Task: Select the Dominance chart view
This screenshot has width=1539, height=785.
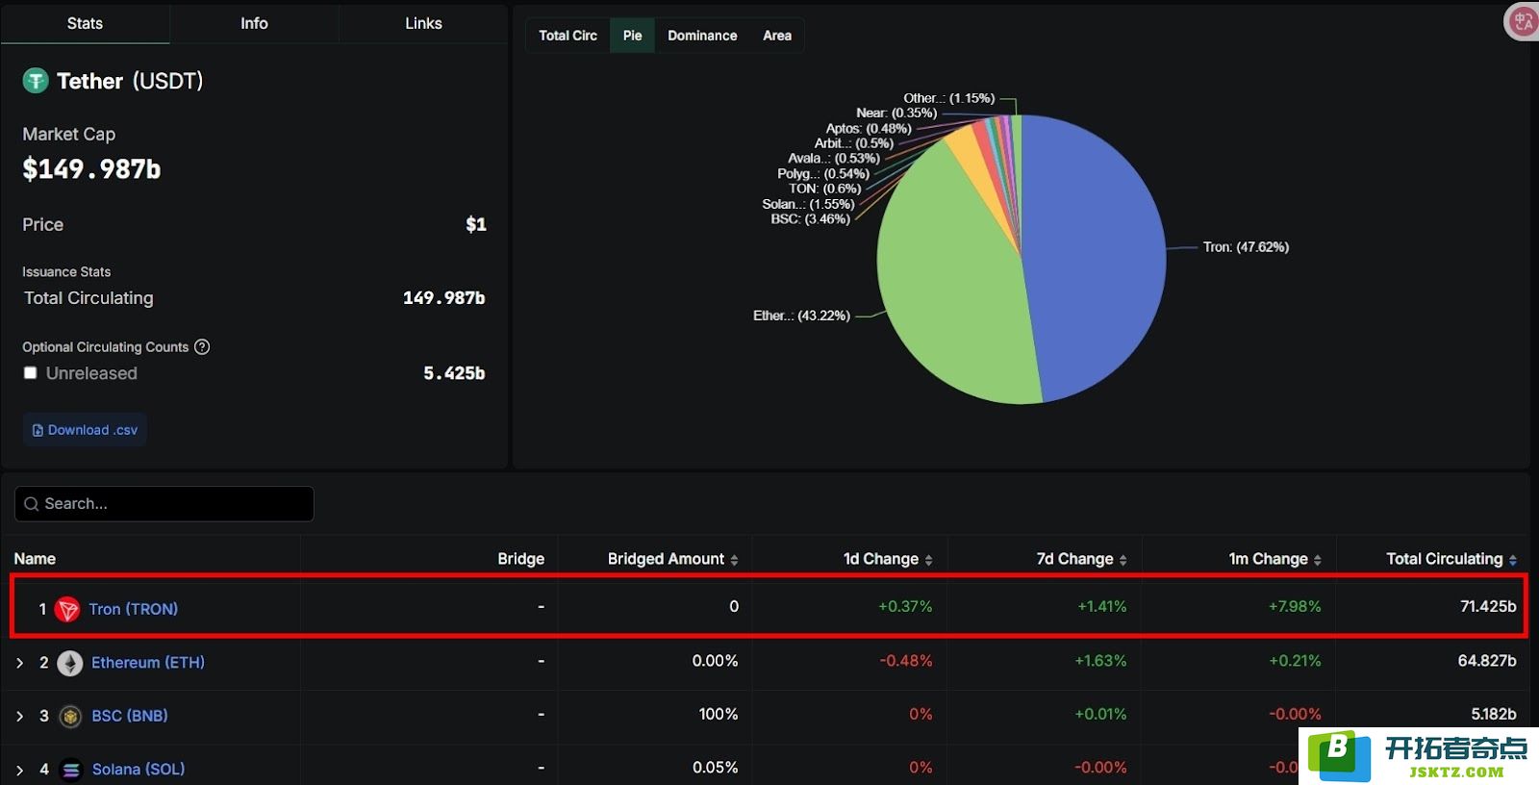Action: (702, 36)
